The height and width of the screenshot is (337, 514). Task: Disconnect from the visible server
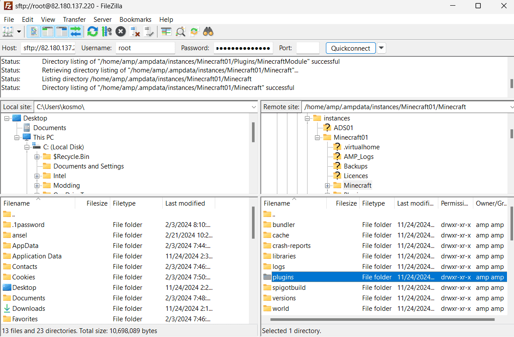136,31
